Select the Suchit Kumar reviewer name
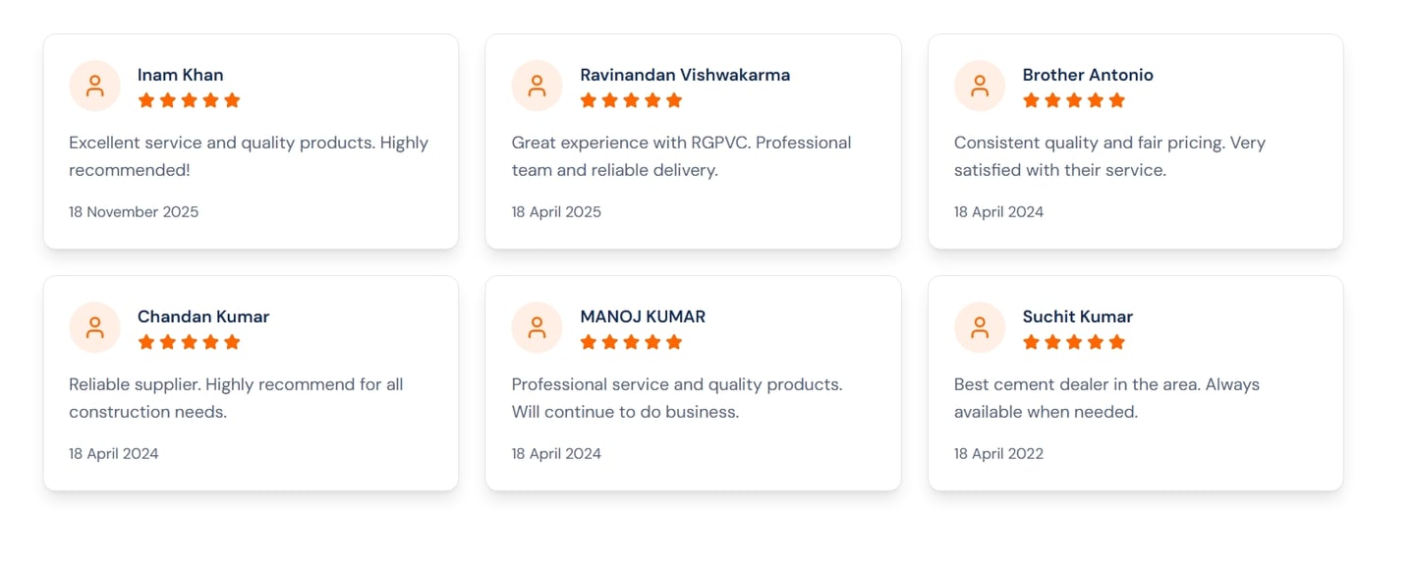Viewport: 1415px width, 577px height. pyautogui.click(x=1077, y=317)
